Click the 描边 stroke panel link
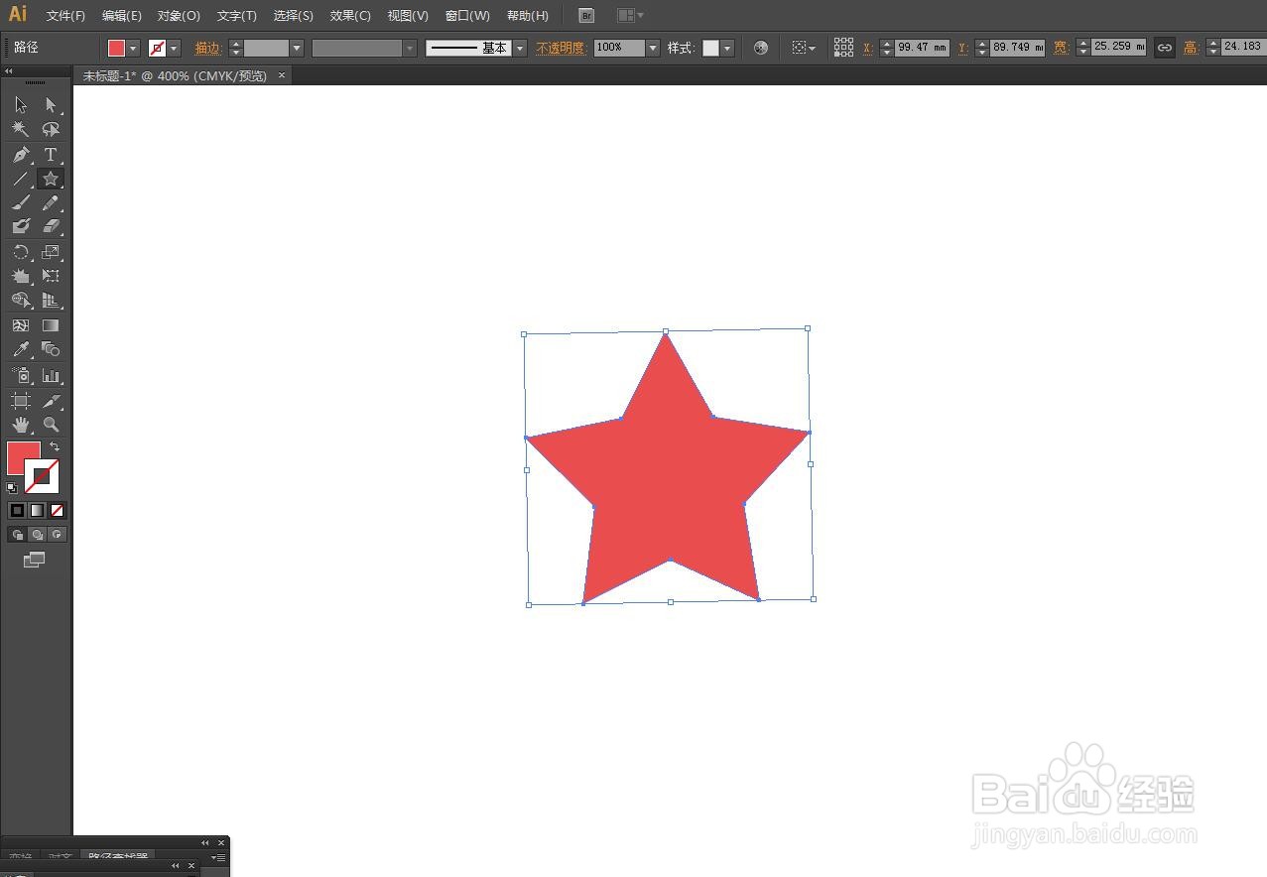Screen dimensions: 1267x877 pos(207,48)
